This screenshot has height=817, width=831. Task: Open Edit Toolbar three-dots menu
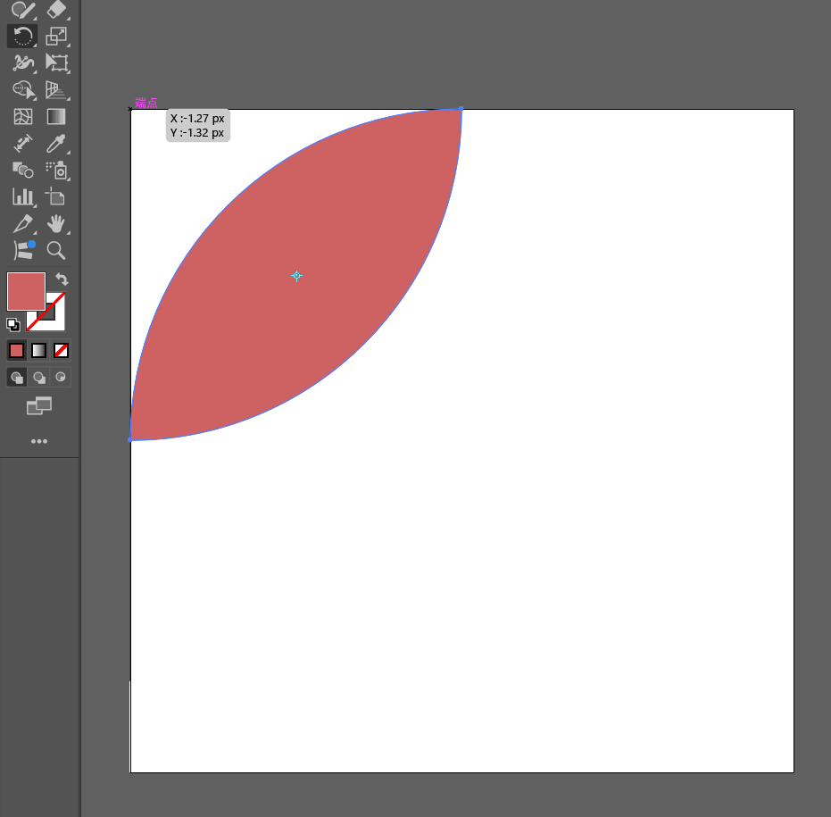coord(39,441)
